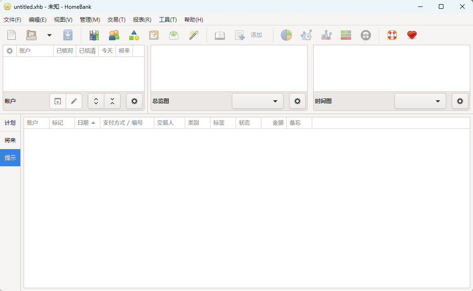Click the 今天 column header
This screenshot has height=291, width=473.
pos(107,51)
